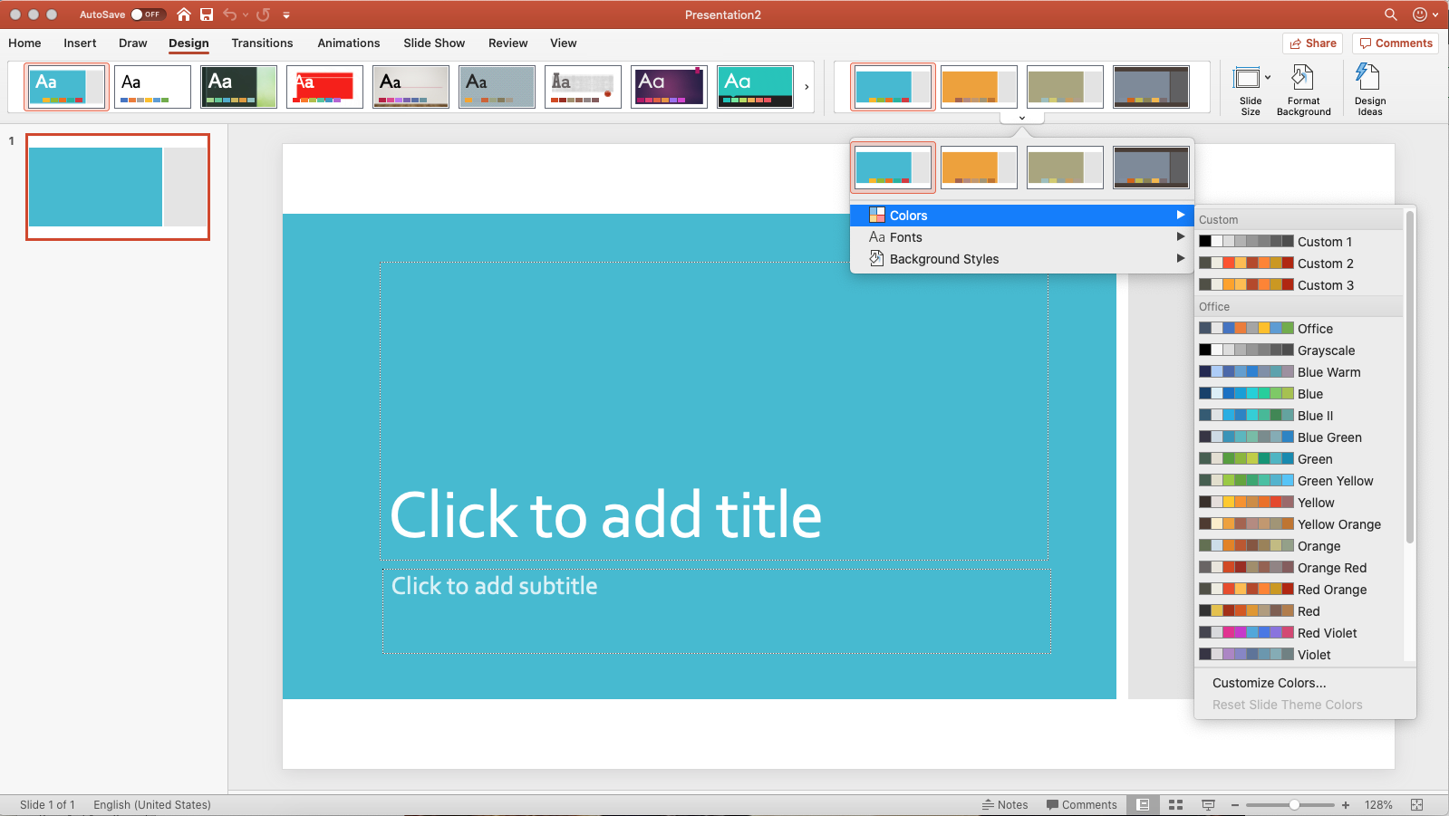1449x816 pixels.
Task: Click zoom in plus icon
Action: tap(1346, 805)
